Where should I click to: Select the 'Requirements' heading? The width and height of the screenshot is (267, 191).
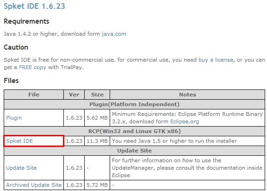tap(26, 21)
